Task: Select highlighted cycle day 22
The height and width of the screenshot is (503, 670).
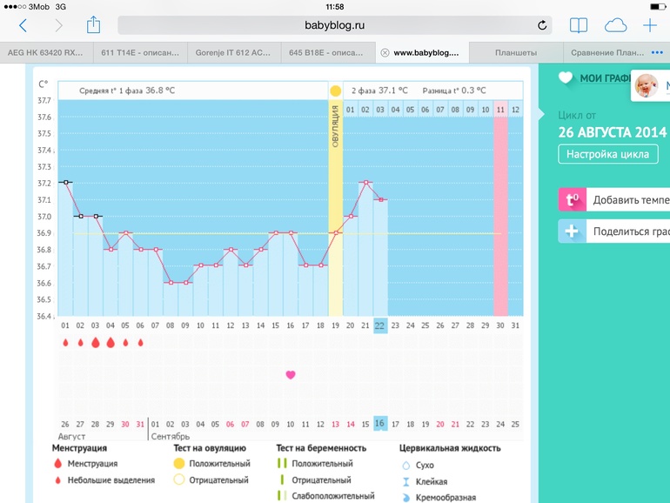Action: [380, 325]
